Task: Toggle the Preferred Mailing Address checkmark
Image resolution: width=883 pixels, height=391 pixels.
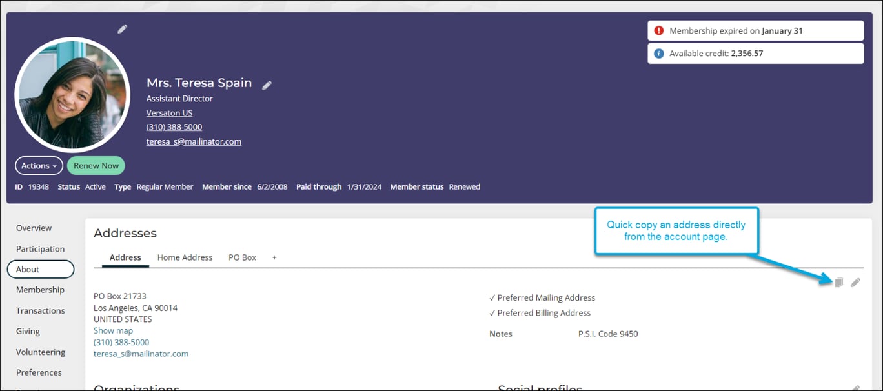Action: (492, 297)
